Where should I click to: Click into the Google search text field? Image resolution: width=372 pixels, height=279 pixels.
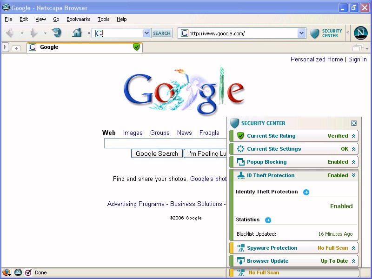166,143
